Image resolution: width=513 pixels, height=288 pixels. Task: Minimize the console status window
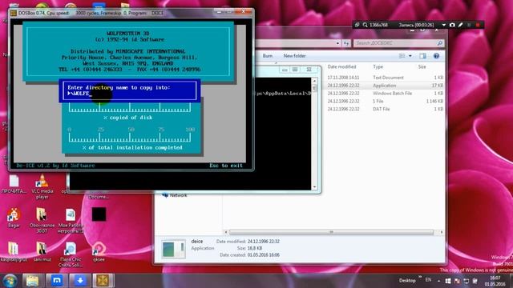(x=285, y=70)
